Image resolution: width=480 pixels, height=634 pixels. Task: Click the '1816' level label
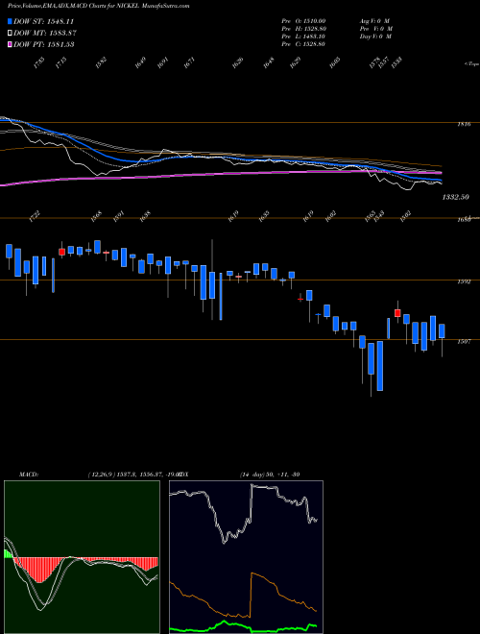click(464, 124)
